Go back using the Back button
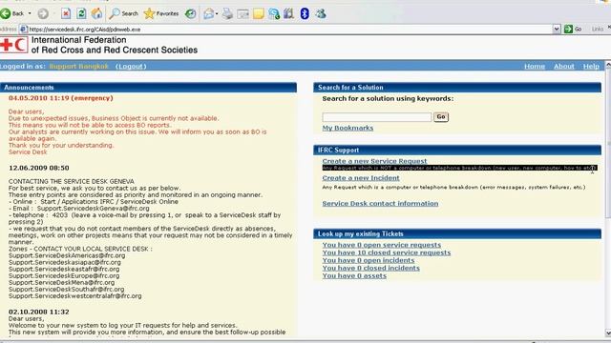Viewport: 611px width, 343px height. click(12, 13)
